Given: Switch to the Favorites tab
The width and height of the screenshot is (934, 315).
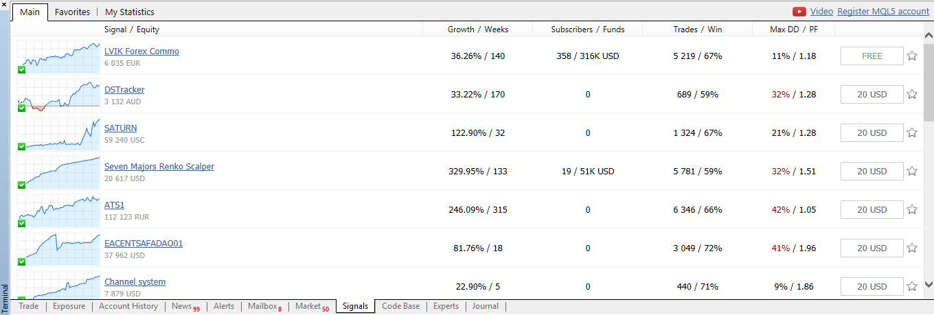Looking at the screenshot, I should tap(72, 12).
